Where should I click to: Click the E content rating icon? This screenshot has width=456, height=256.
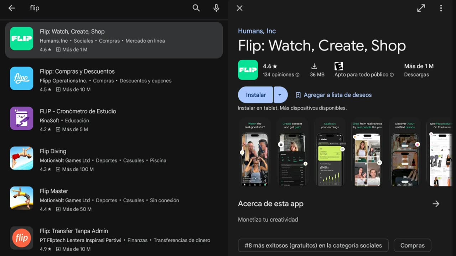[x=338, y=66]
